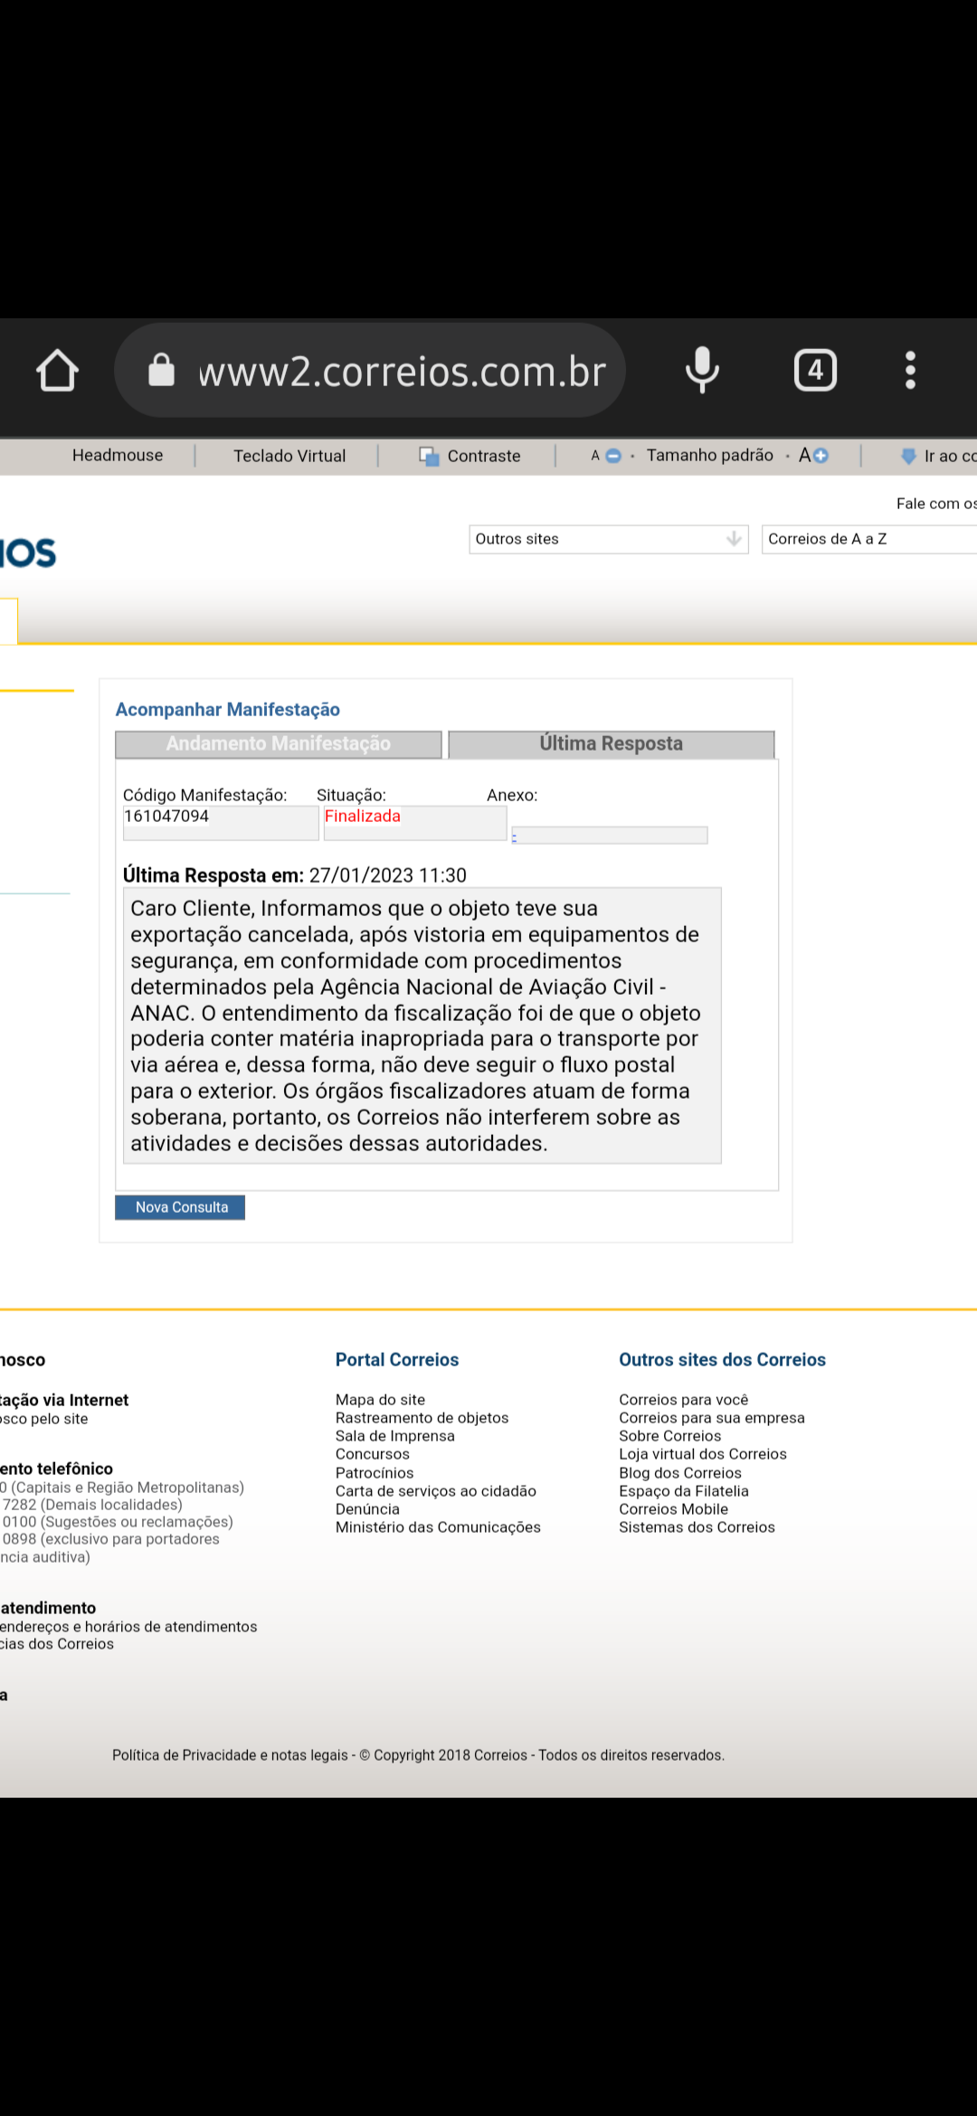Open the Correios de A a Z dropdown
Viewport: 977px width, 2116px height.
869,539
